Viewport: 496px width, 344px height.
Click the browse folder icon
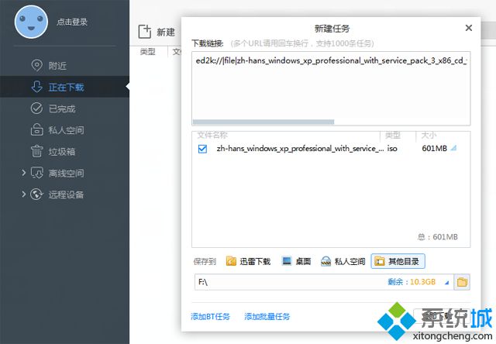[462, 282]
